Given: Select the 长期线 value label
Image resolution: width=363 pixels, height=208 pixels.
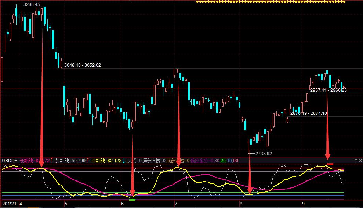Looking at the screenshot, I should pos(35,160).
